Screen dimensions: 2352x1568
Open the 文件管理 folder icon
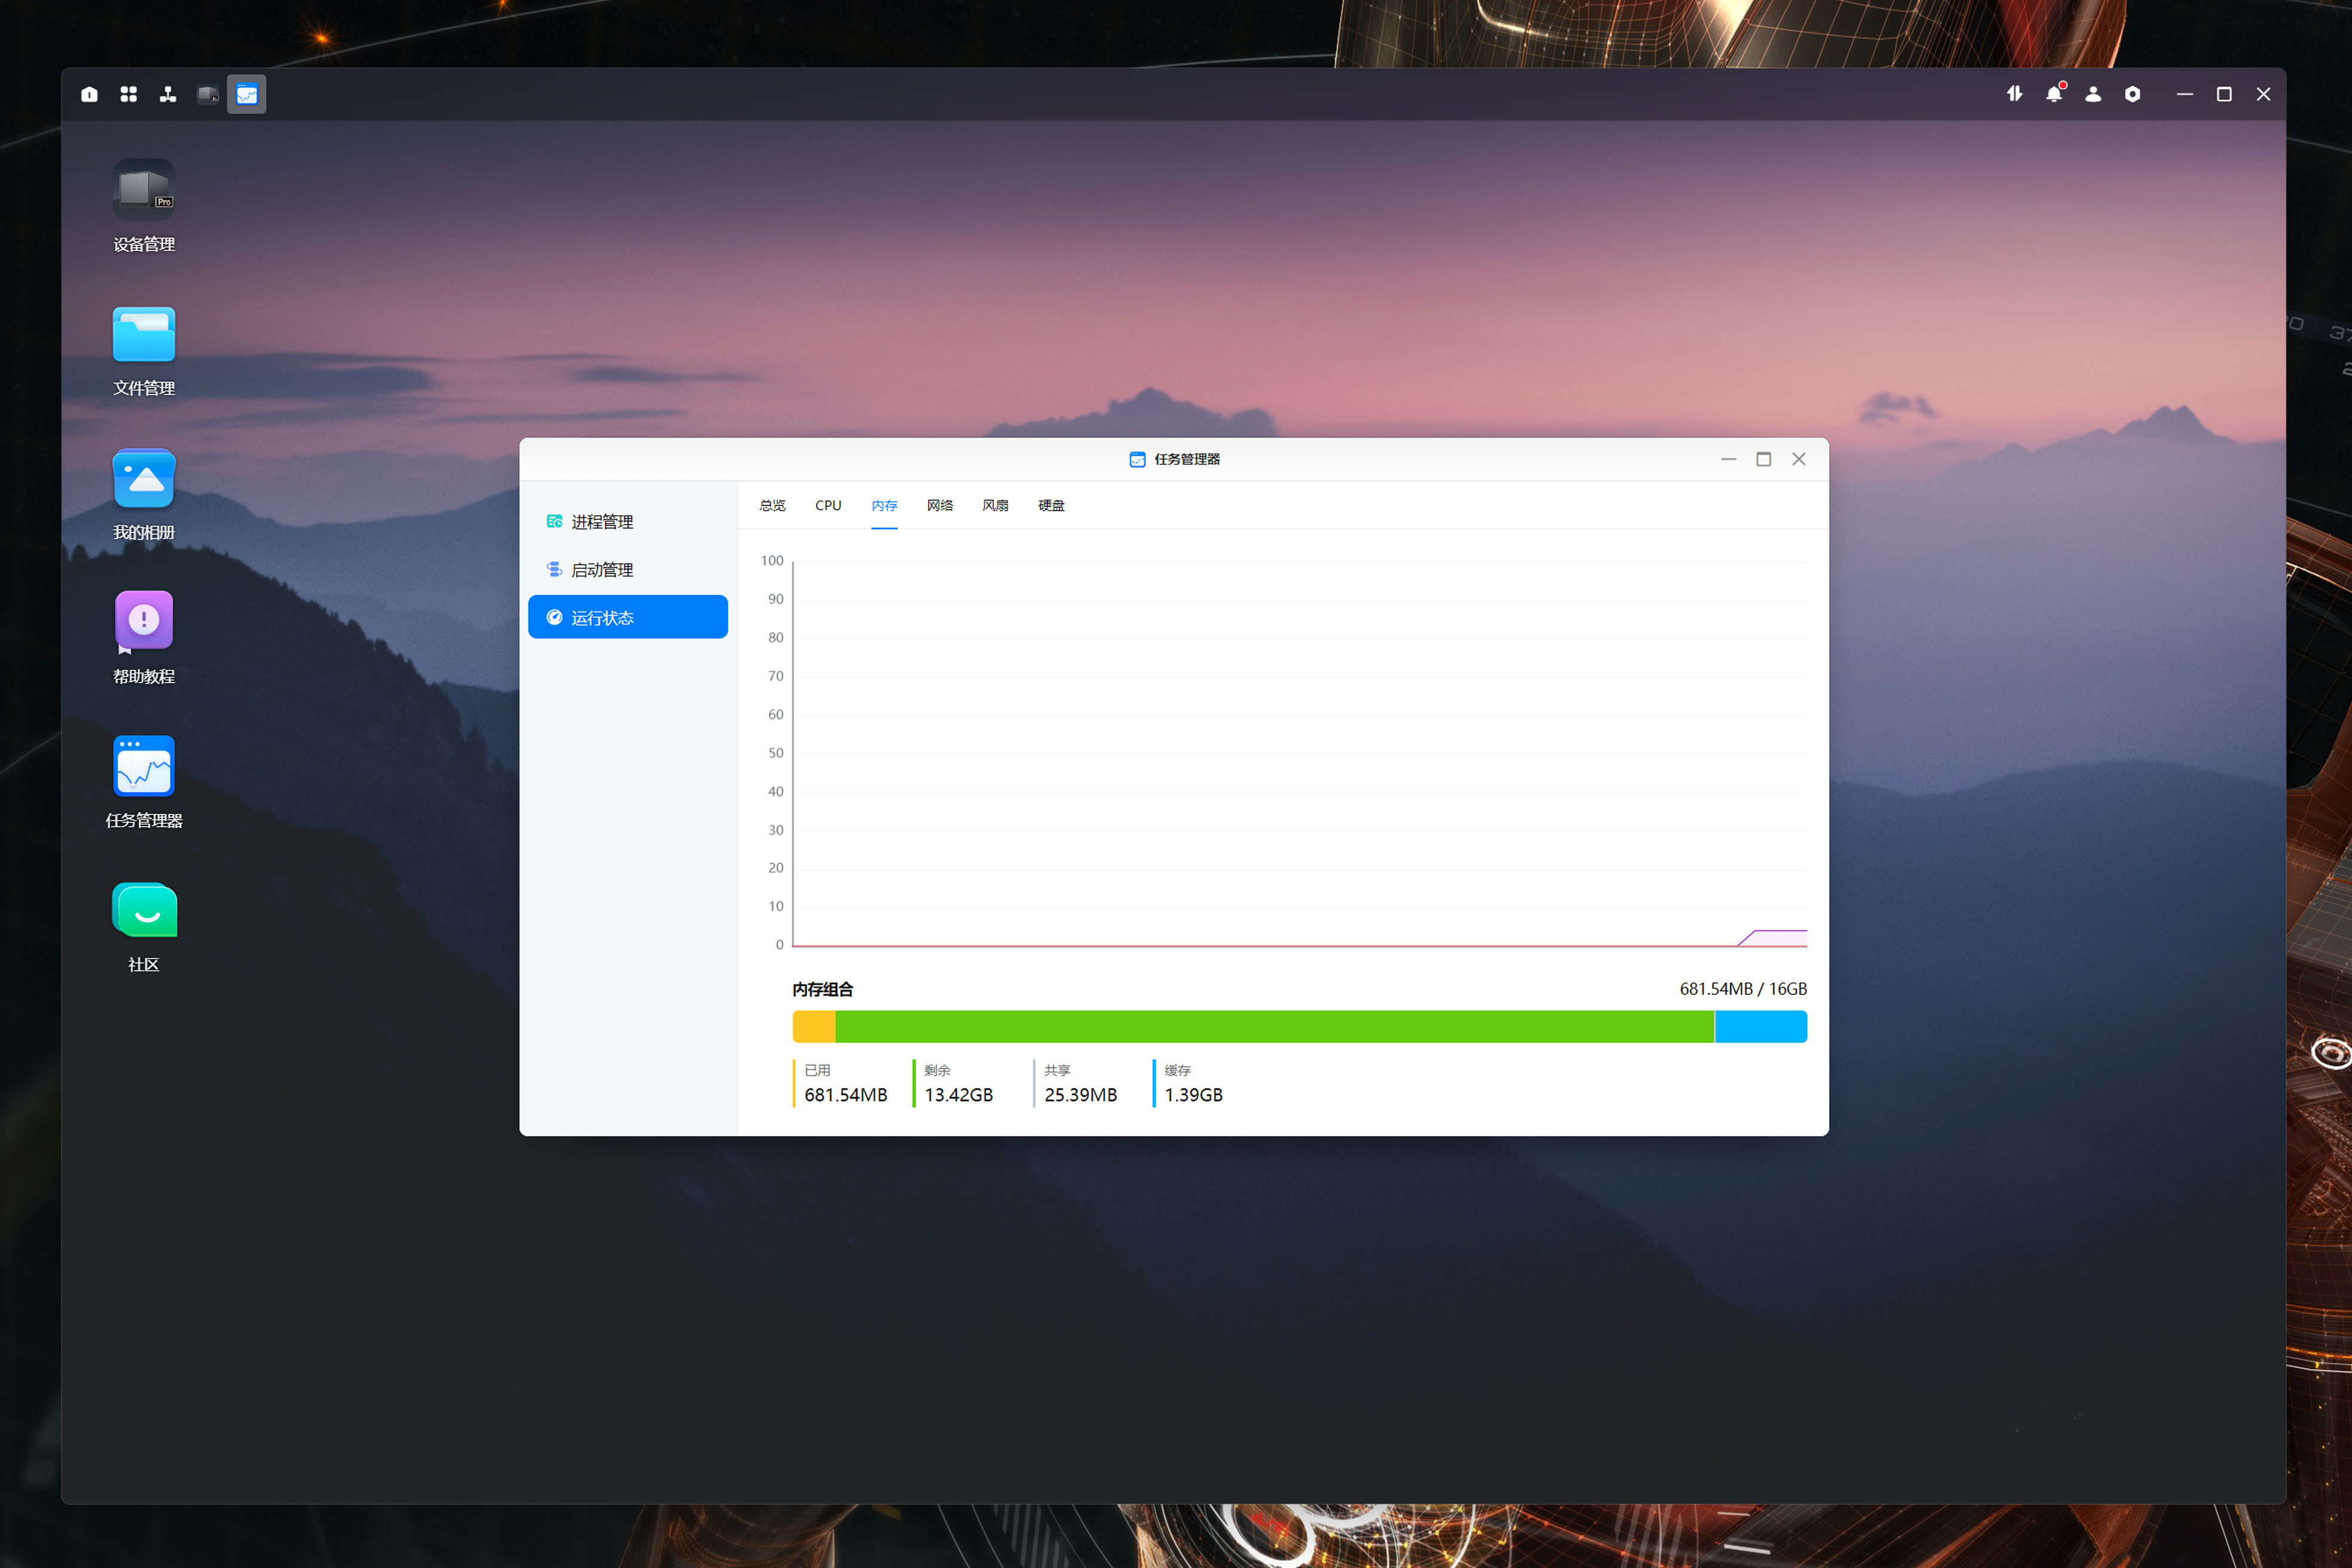pyautogui.click(x=143, y=334)
